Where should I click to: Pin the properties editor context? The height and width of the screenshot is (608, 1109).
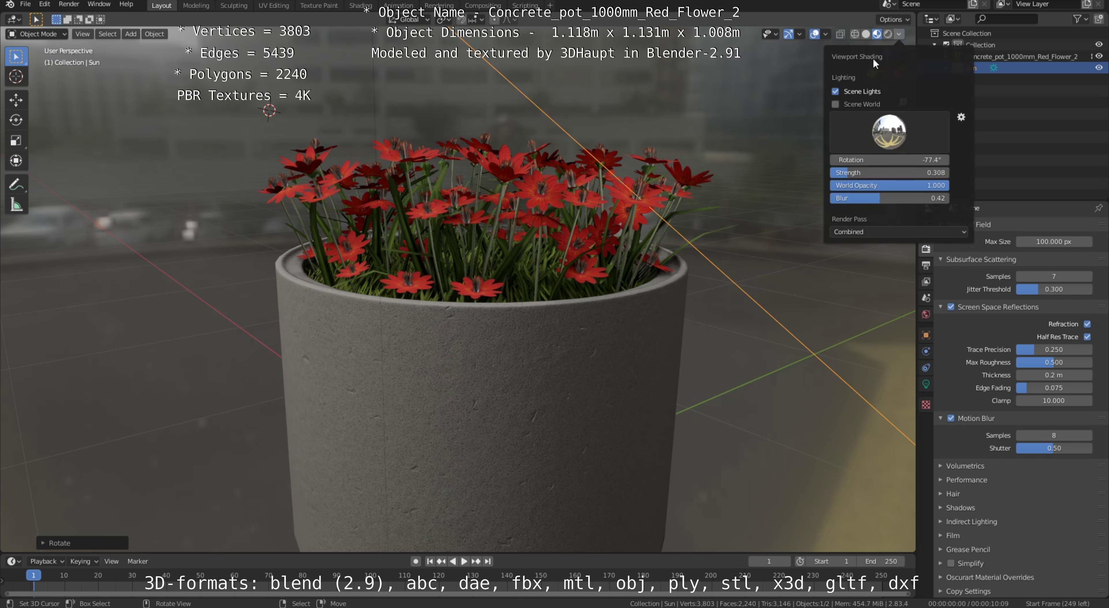point(1099,208)
